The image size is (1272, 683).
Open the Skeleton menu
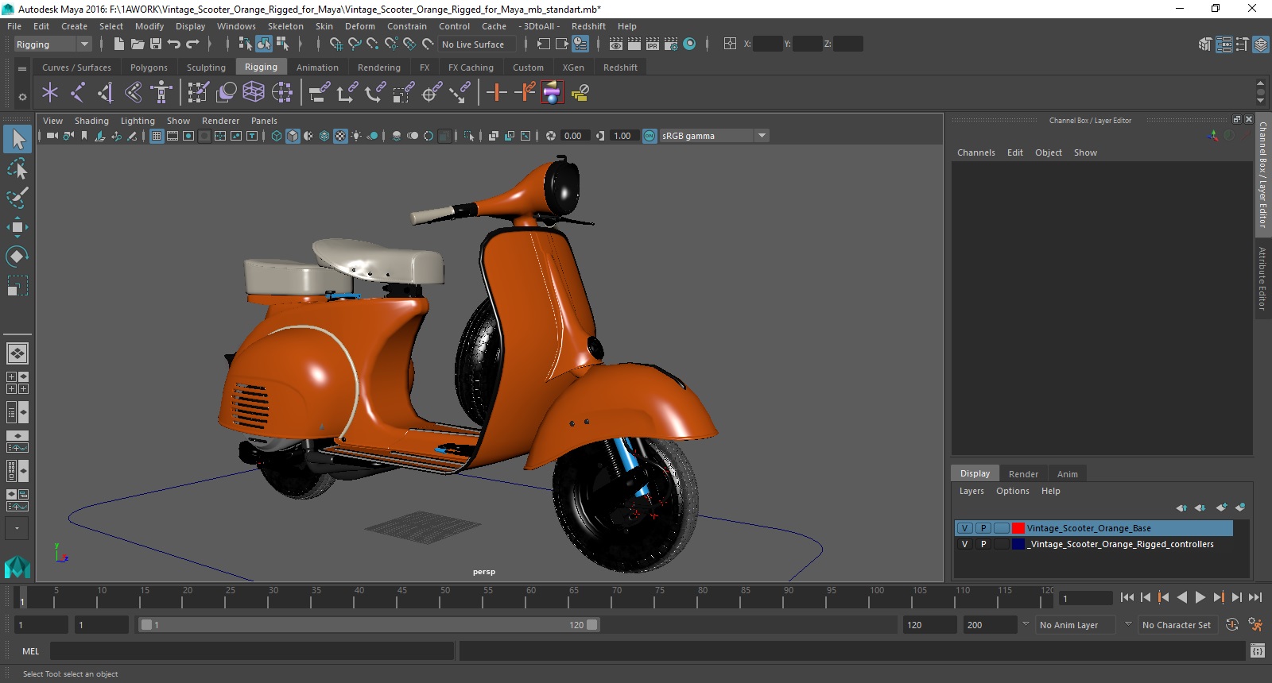click(285, 26)
